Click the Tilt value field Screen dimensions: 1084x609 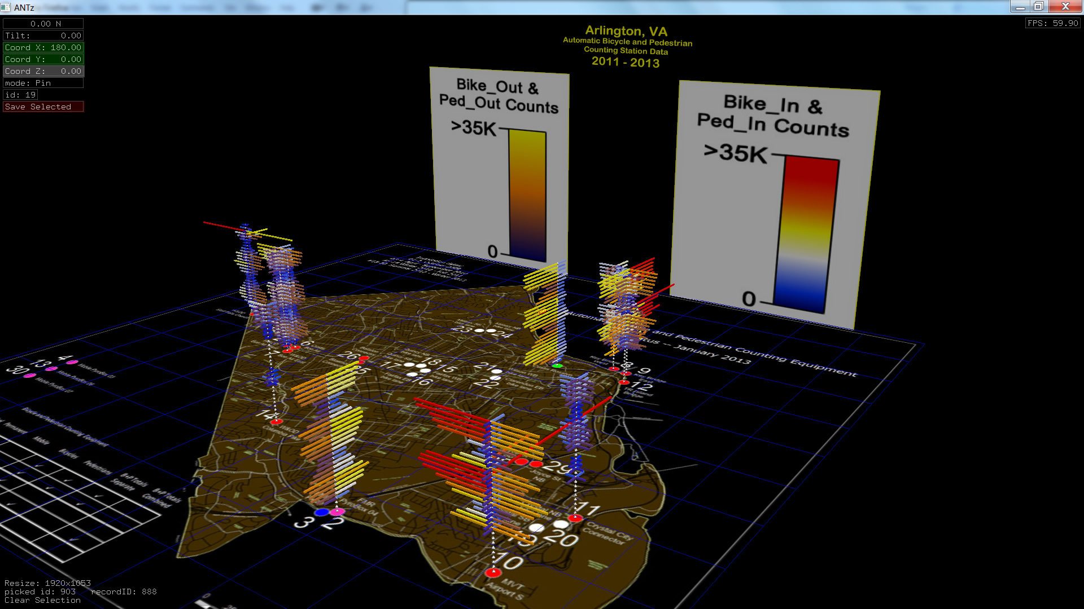[43, 36]
